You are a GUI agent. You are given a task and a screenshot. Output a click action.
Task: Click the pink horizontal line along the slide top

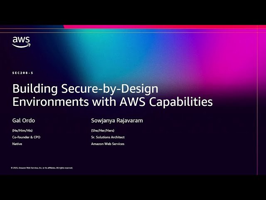tap(166, 27)
